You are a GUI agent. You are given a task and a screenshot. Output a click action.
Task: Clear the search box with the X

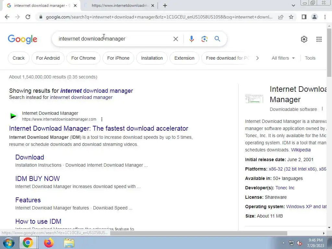pyautogui.click(x=175, y=39)
